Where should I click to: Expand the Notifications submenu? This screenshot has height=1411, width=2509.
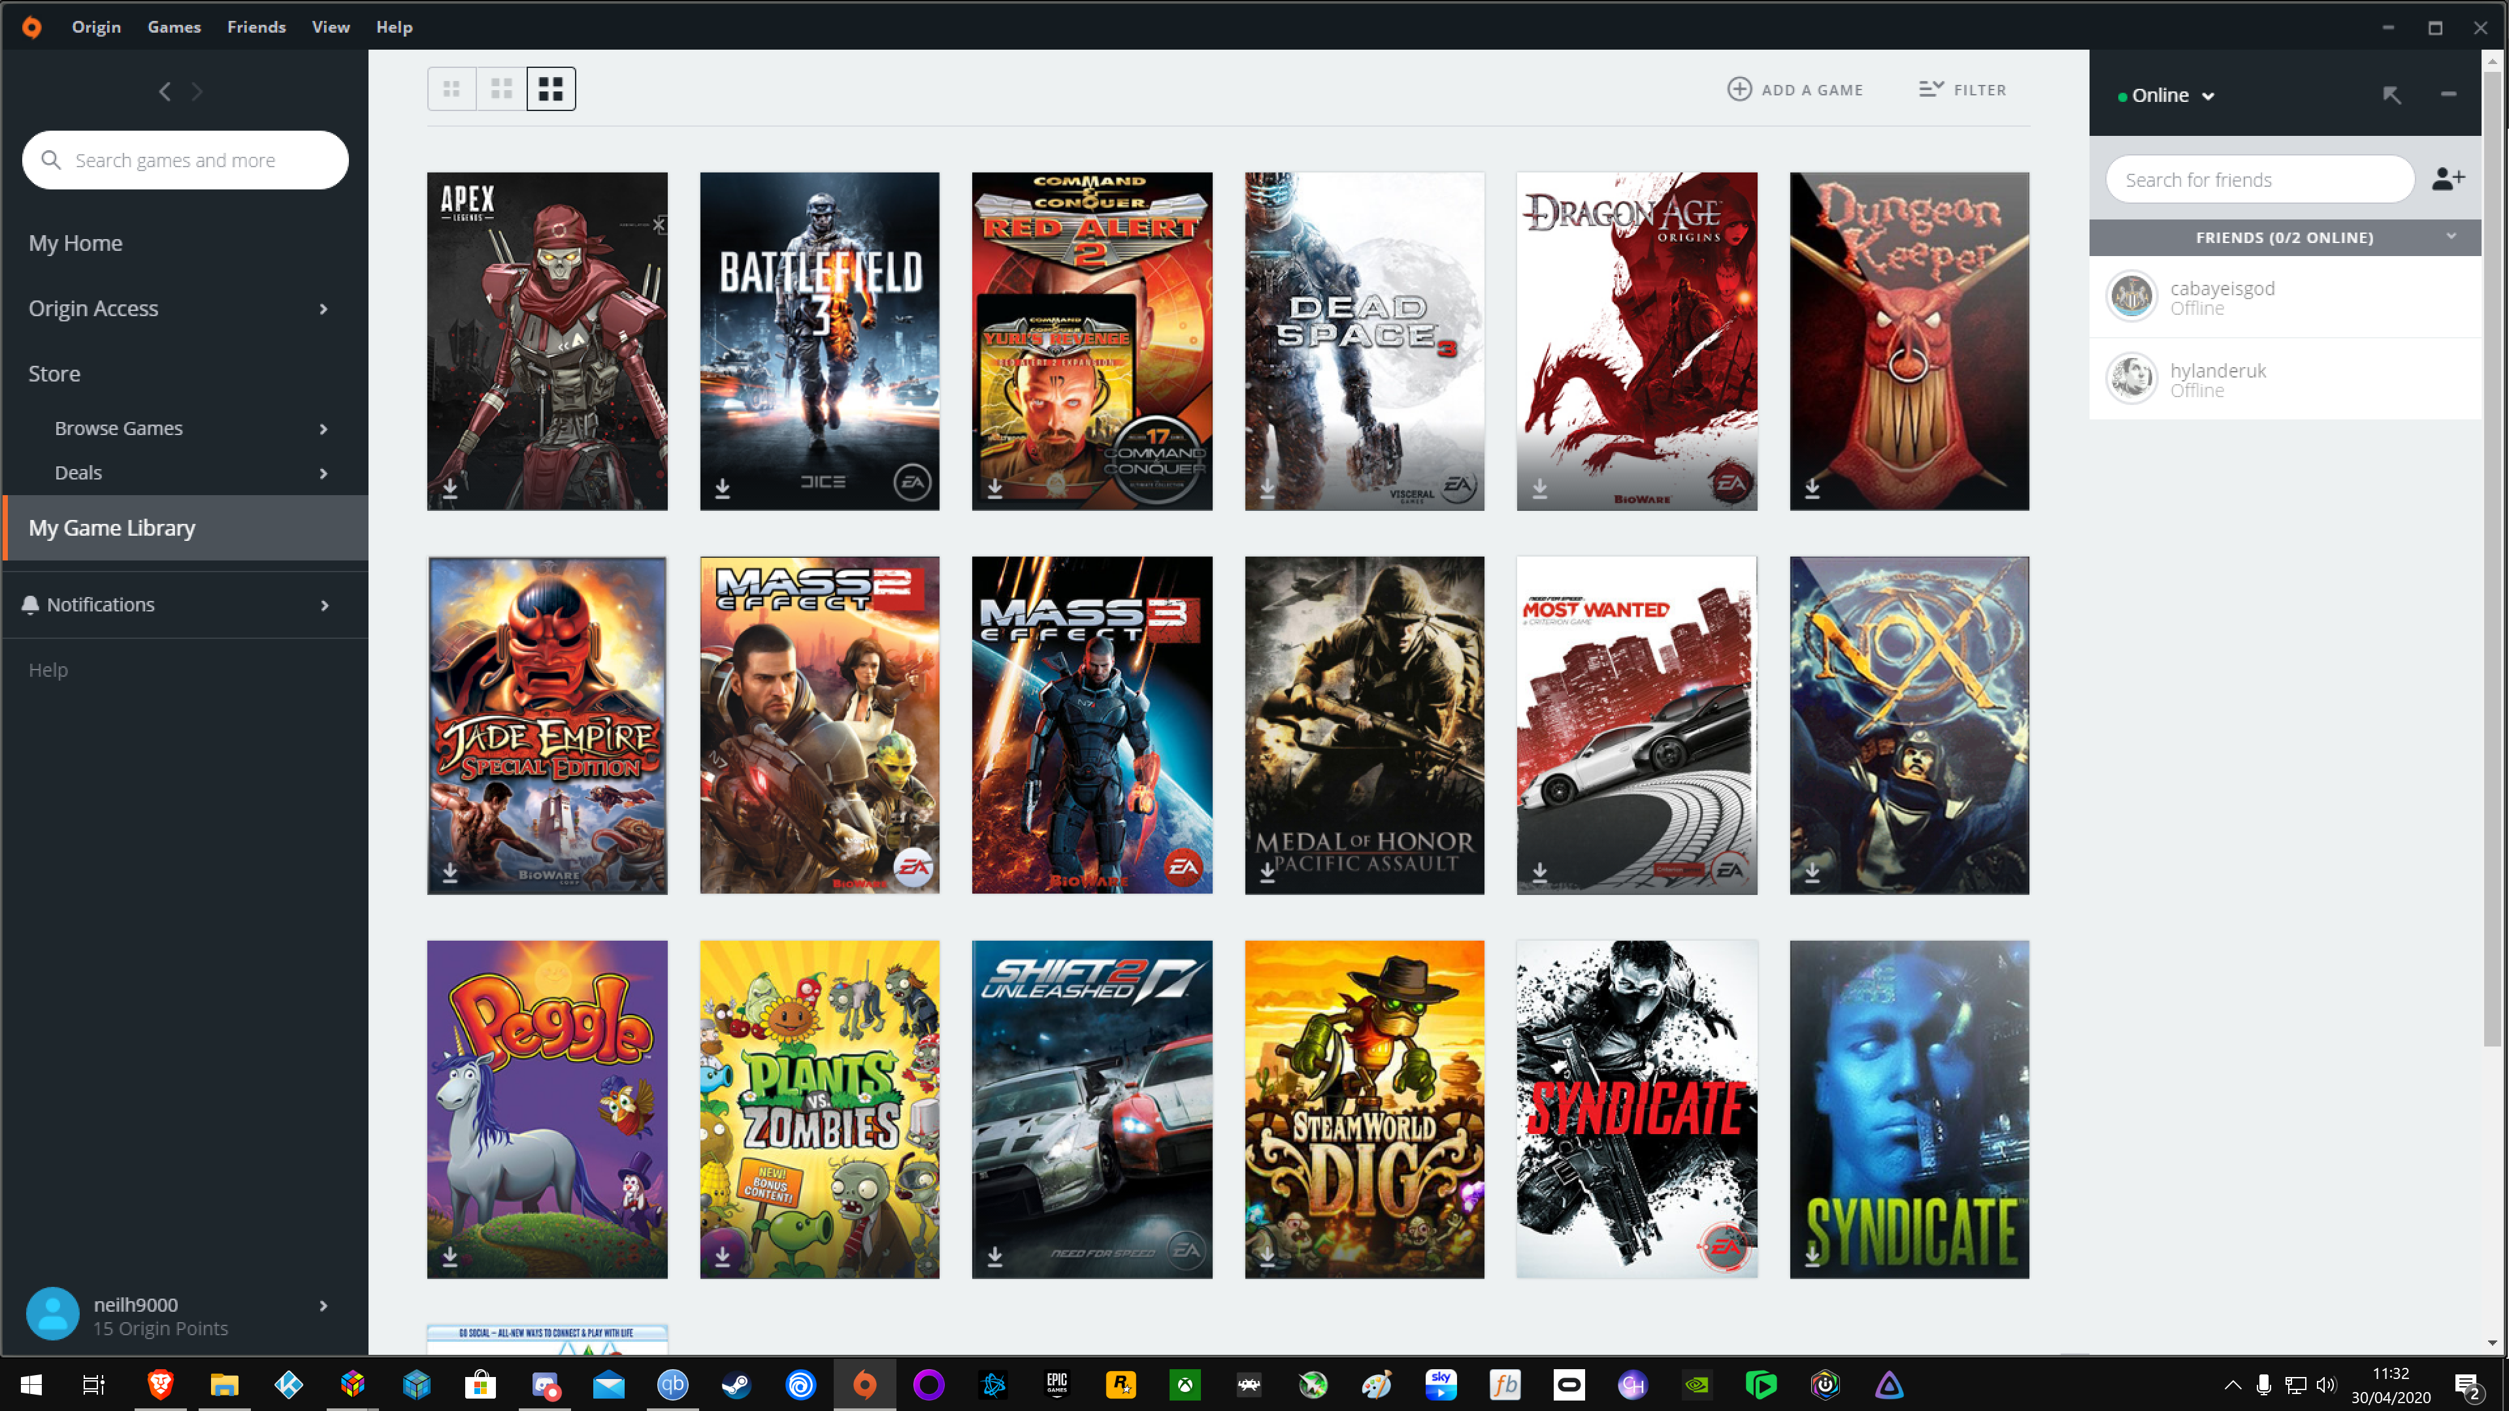click(324, 606)
